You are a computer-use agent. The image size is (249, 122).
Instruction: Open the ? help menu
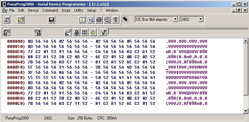tap(101, 10)
